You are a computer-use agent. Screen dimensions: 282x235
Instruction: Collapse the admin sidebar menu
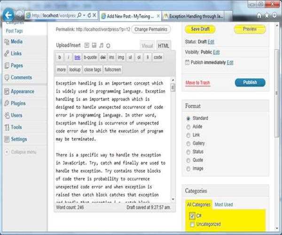pyautogui.click(x=23, y=152)
